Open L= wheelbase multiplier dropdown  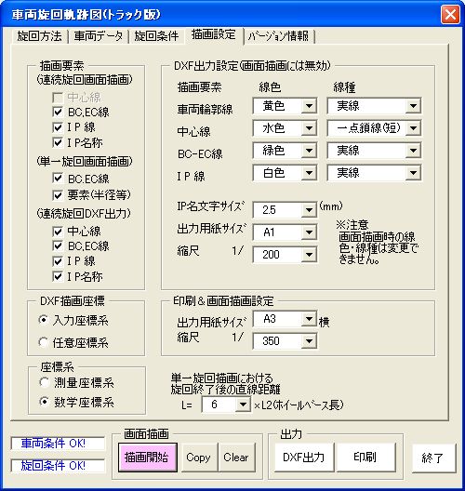point(243,405)
